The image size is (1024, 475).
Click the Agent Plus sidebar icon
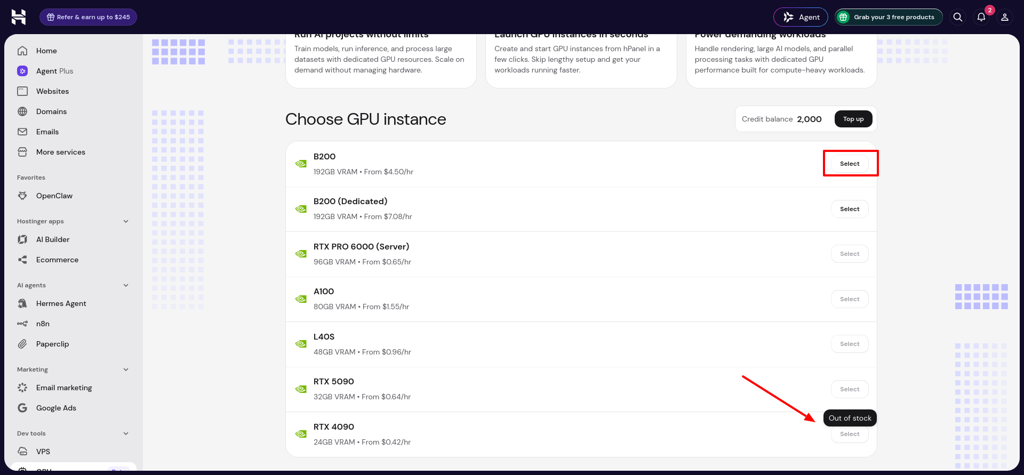22,71
